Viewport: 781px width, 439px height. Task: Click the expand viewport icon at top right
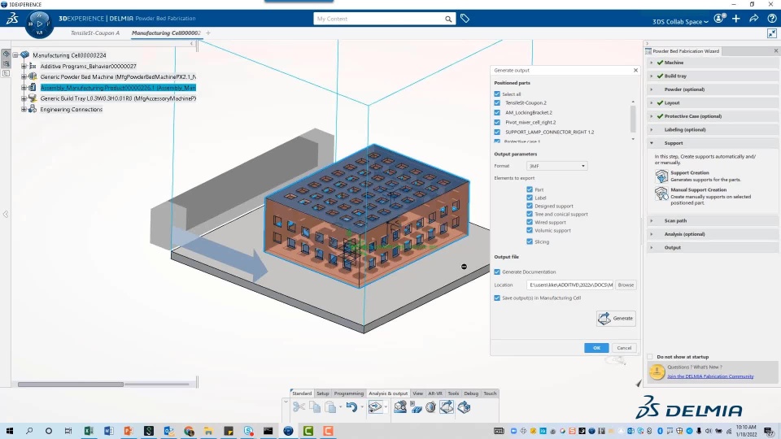pos(772,33)
